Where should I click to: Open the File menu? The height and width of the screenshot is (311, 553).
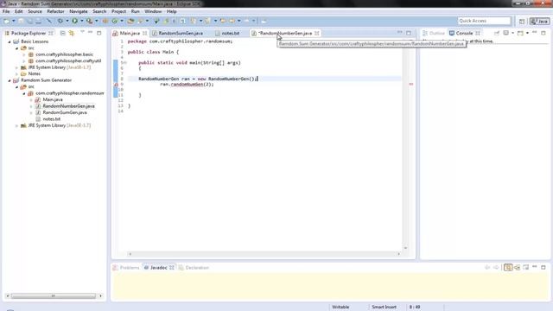coord(6,11)
